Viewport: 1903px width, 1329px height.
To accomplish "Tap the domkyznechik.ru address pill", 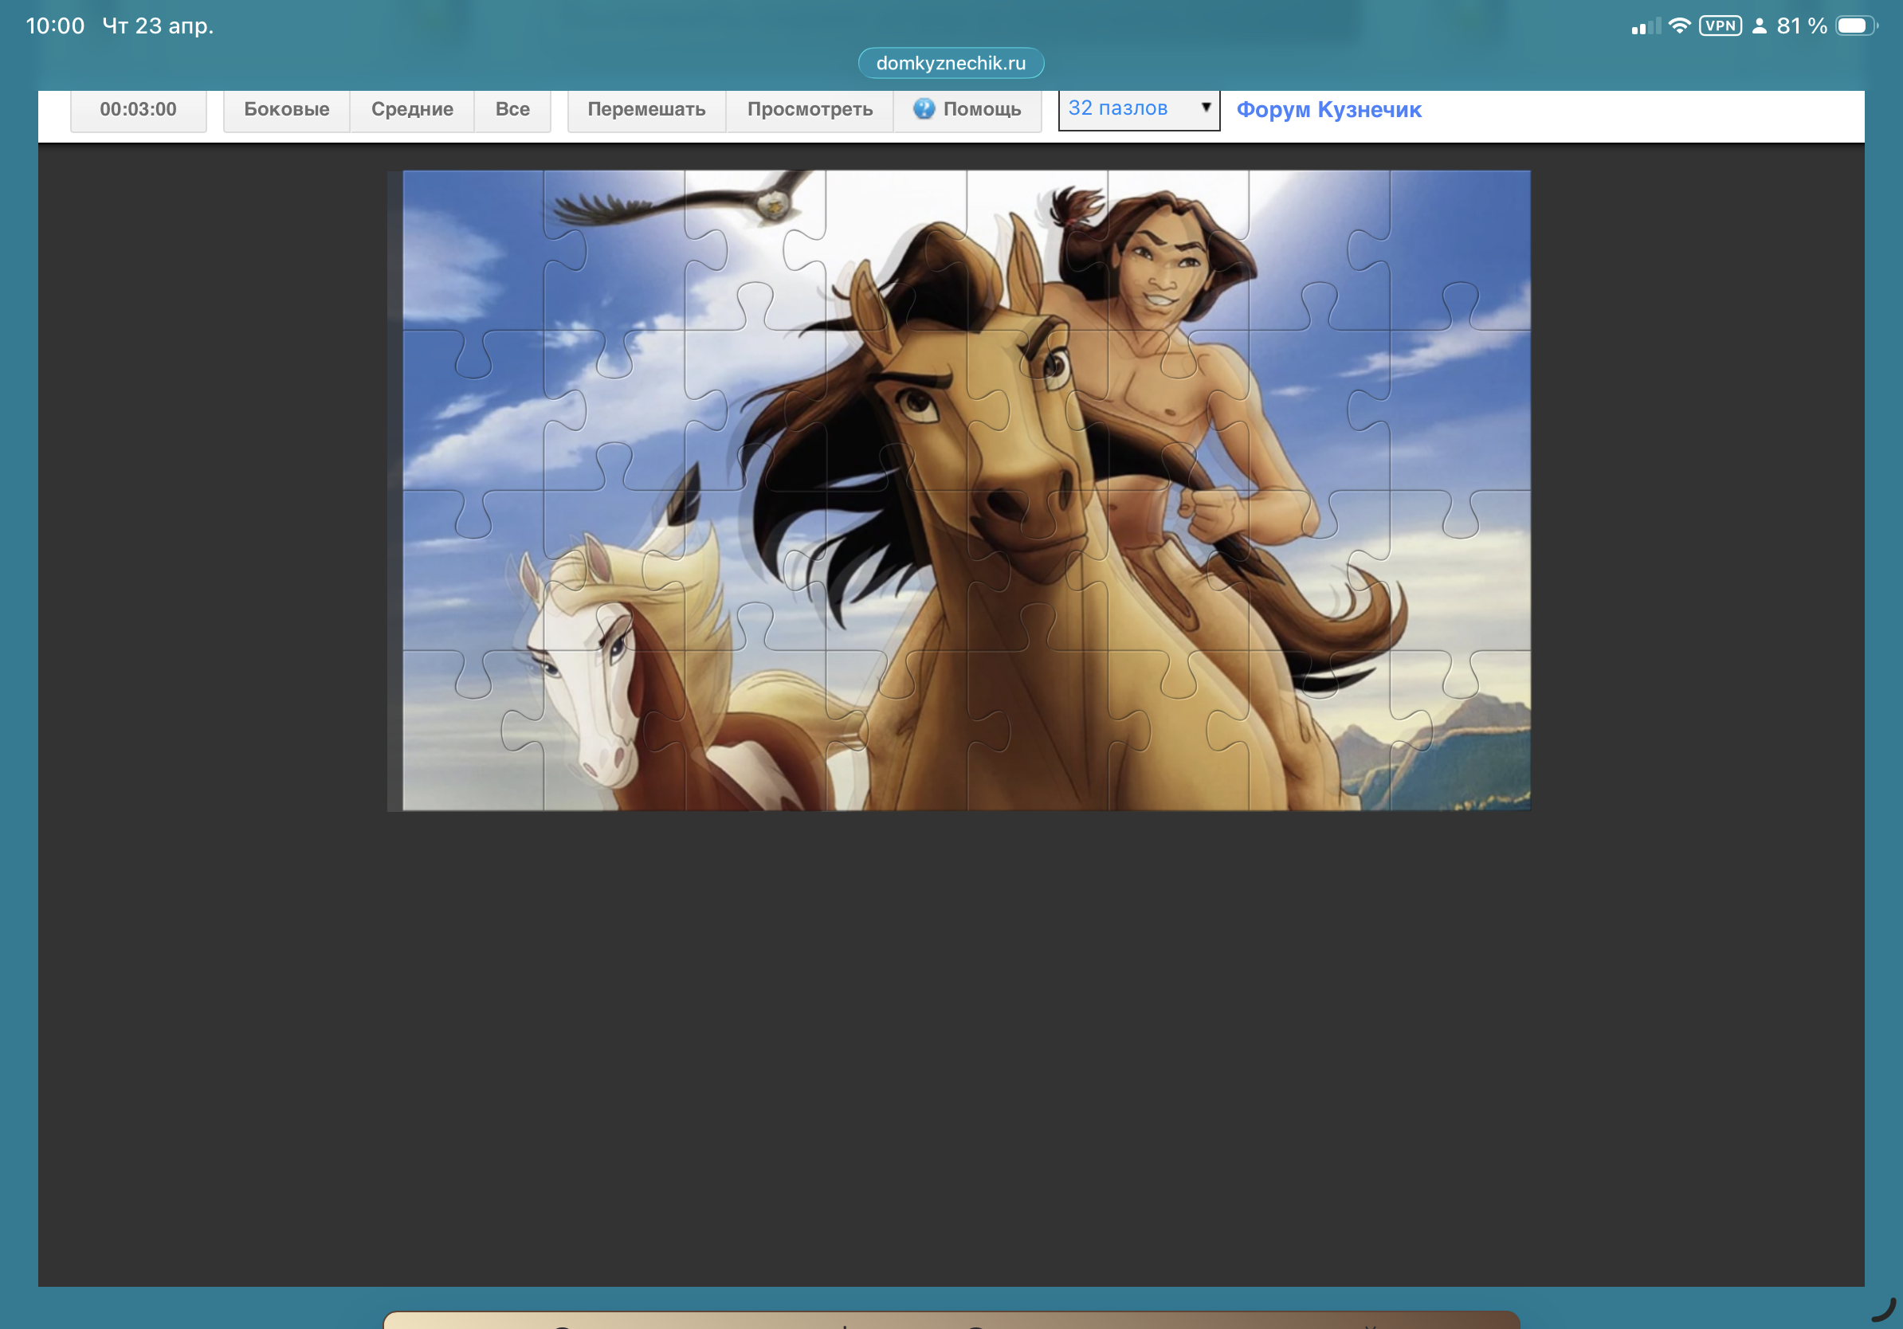I will click(951, 63).
